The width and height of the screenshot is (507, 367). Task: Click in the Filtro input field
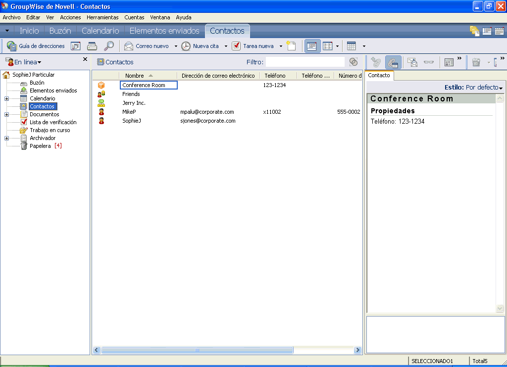coord(305,62)
